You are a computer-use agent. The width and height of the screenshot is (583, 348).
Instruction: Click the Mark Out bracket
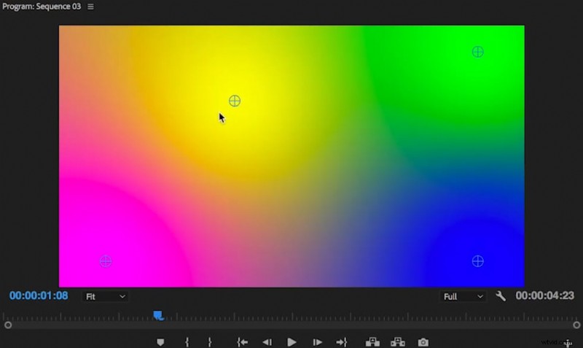[210, 342]
